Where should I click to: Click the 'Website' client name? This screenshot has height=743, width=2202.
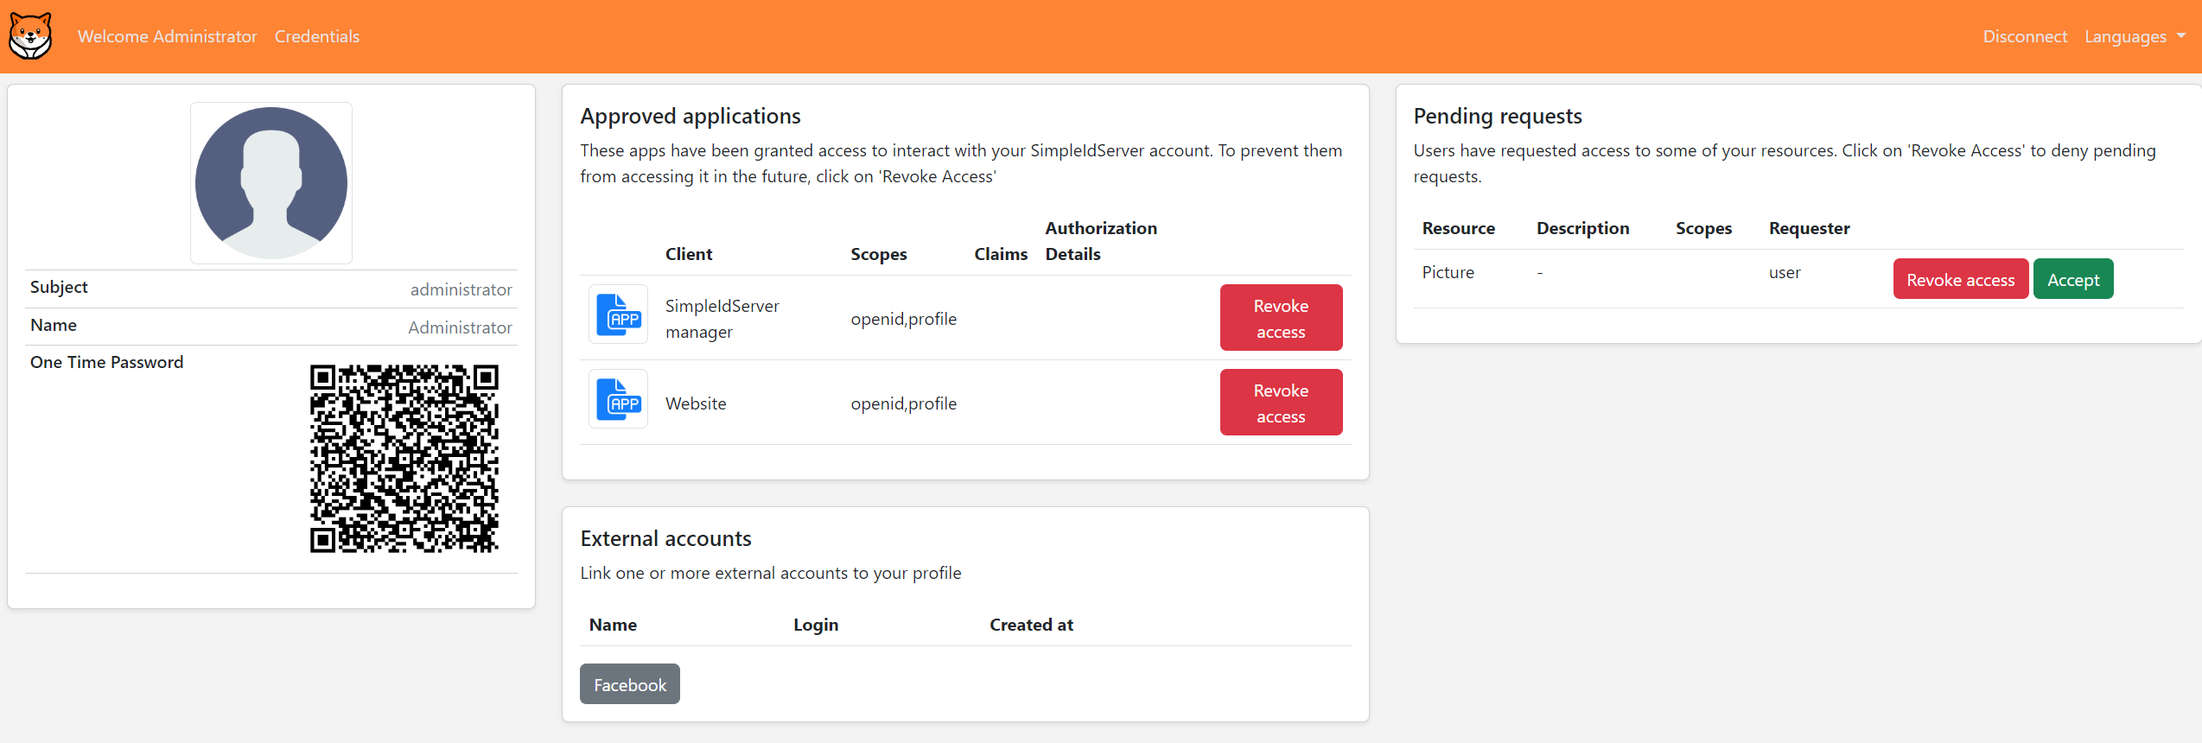click(x=696, y=403)
